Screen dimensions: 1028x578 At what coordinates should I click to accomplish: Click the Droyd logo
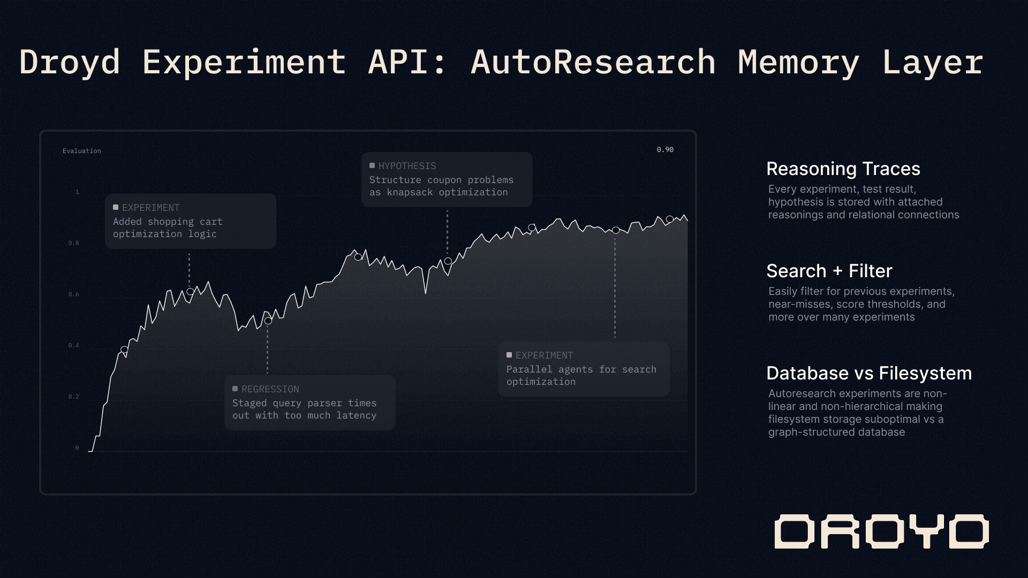pyautogui.click(x=881, y=531)
